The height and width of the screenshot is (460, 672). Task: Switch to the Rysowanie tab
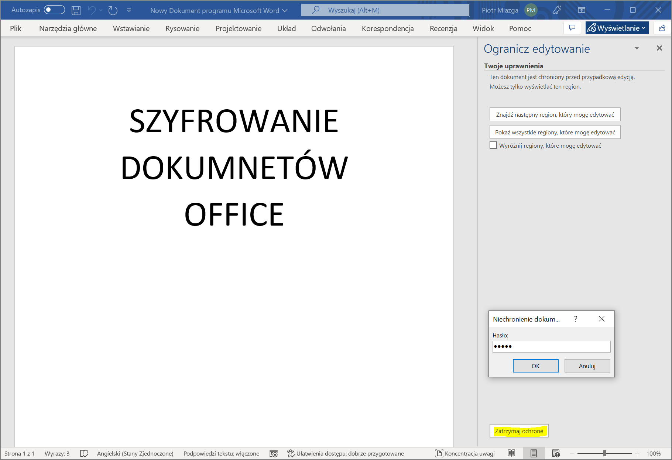[x=182, y=28]
